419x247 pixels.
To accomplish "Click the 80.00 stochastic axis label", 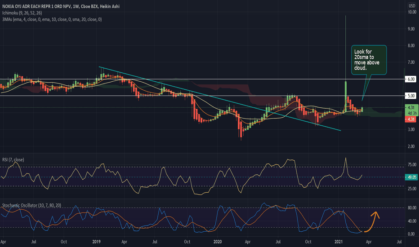I will (x=412, y=208).
